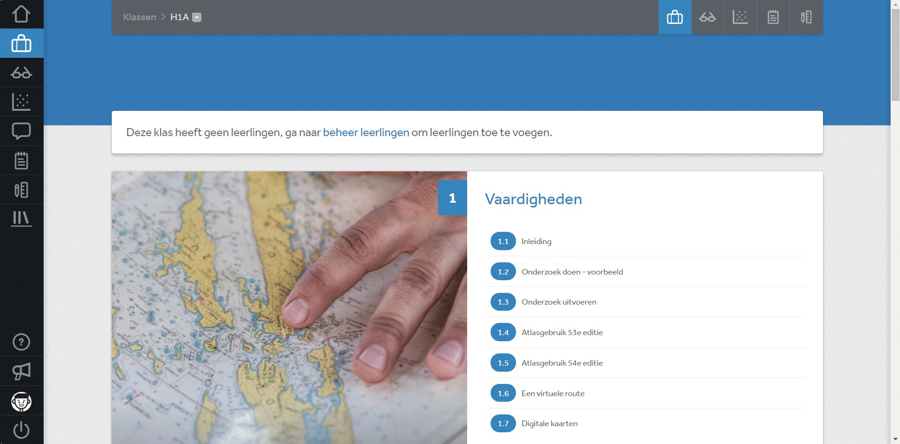Select the glasses tab in top bar
The height and width of the screenshot is (444, 900).
(x=708, y=17)
